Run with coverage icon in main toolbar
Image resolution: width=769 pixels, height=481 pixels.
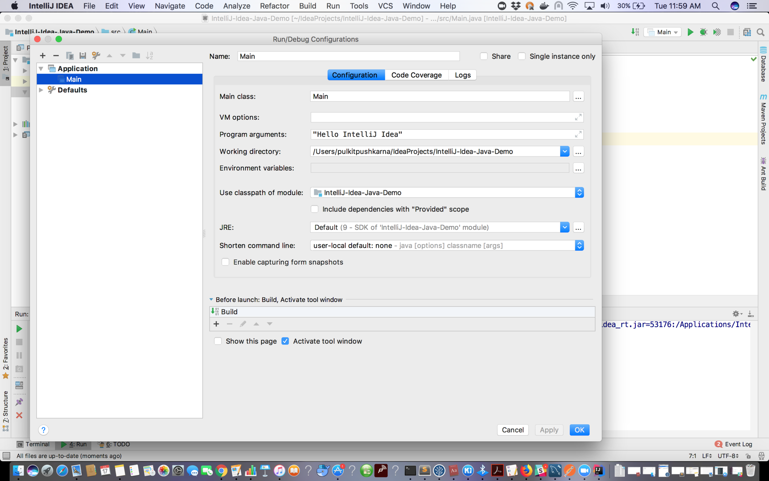coord(717,32)
